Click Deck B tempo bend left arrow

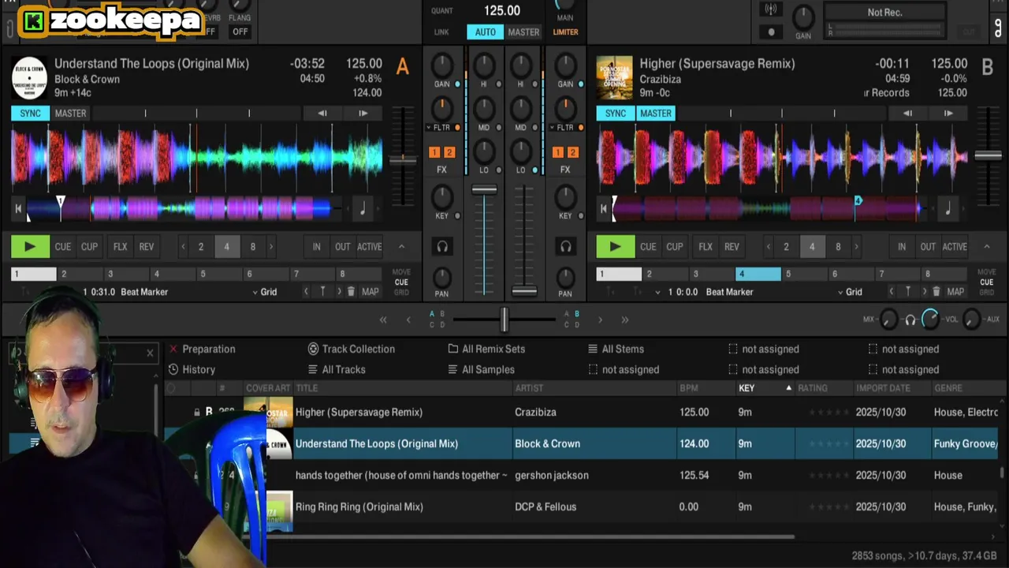coord(907,114)
